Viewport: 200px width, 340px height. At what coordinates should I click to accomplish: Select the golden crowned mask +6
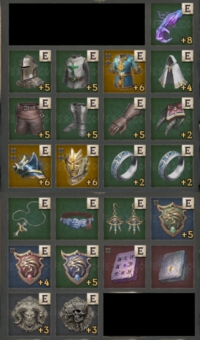77,166
